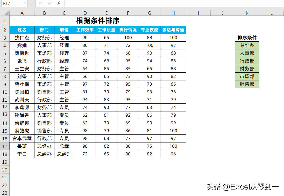Click the 姓名 header cell
284x196 pixels.
click(x=22, y=30)
